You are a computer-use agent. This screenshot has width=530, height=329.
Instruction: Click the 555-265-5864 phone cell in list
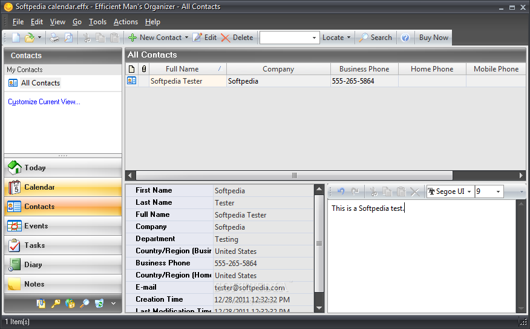(x=364, y=81)
